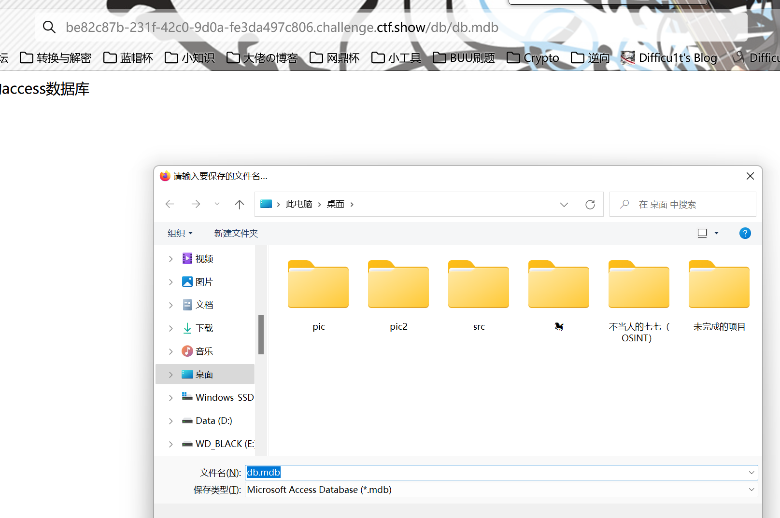Expand the 文档 tree node
Image resolution: width=780 pixels, height=518 pixels.
pyautogui.click(x=171, y=305)
